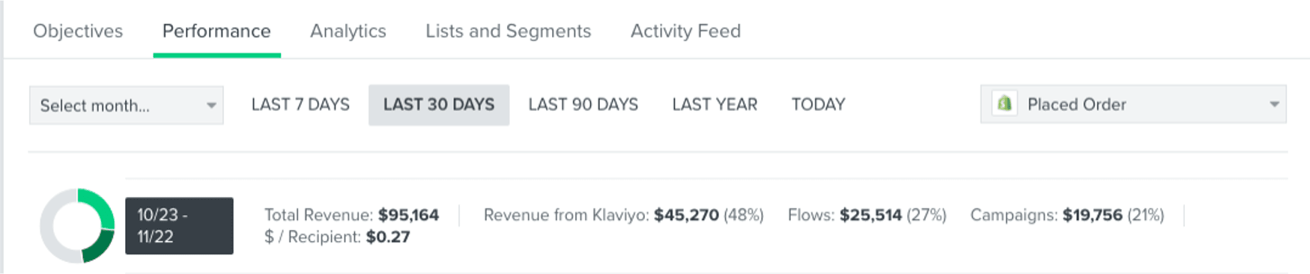The height and width of the screenshot is (274, 1310).
Task: Open the Select month dropdown
Action: [126, 105]
